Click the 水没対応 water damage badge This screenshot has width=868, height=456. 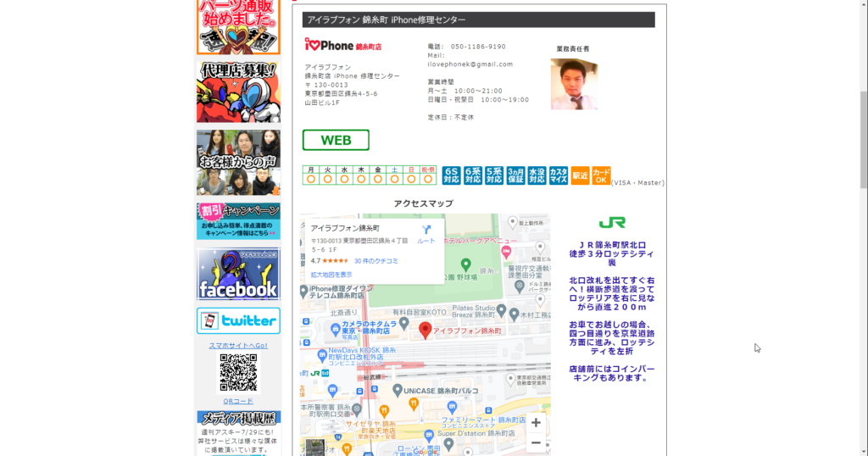pyautogui.click(x=537, y=175)
